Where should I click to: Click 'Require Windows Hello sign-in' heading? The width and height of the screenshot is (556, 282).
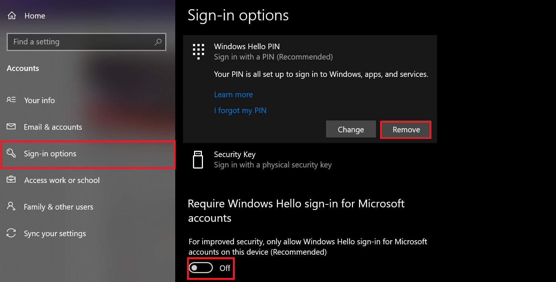[296, 211]
